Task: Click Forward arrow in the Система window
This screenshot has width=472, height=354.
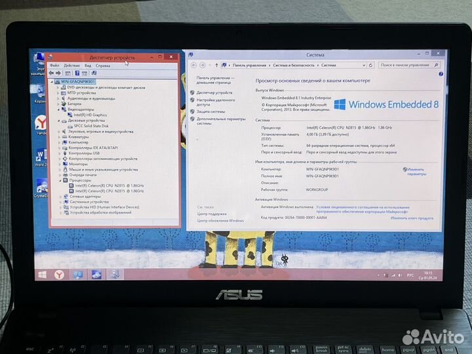Action: (x=203, y=65)
